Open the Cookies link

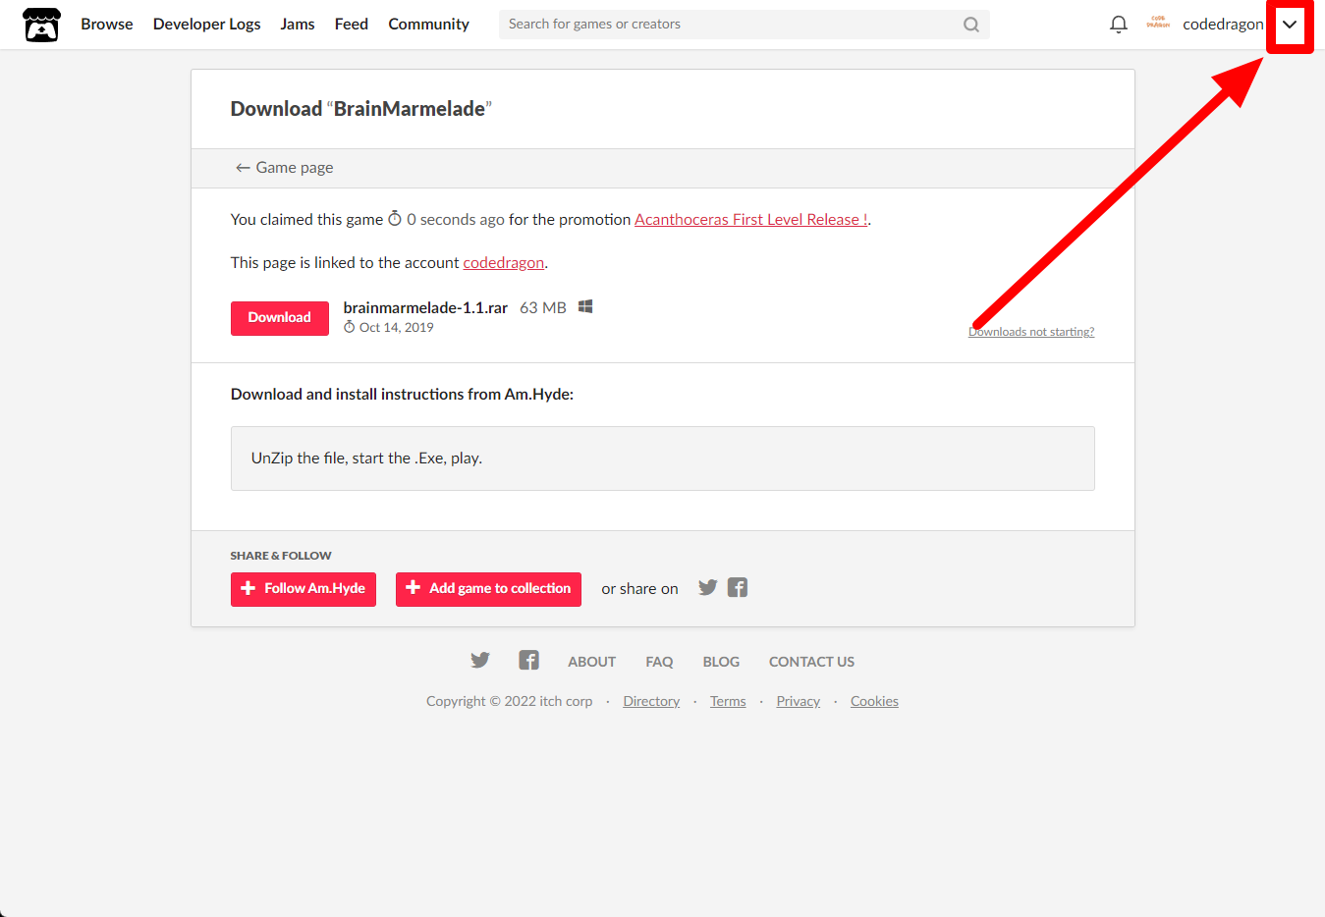(x=874, y=702)
